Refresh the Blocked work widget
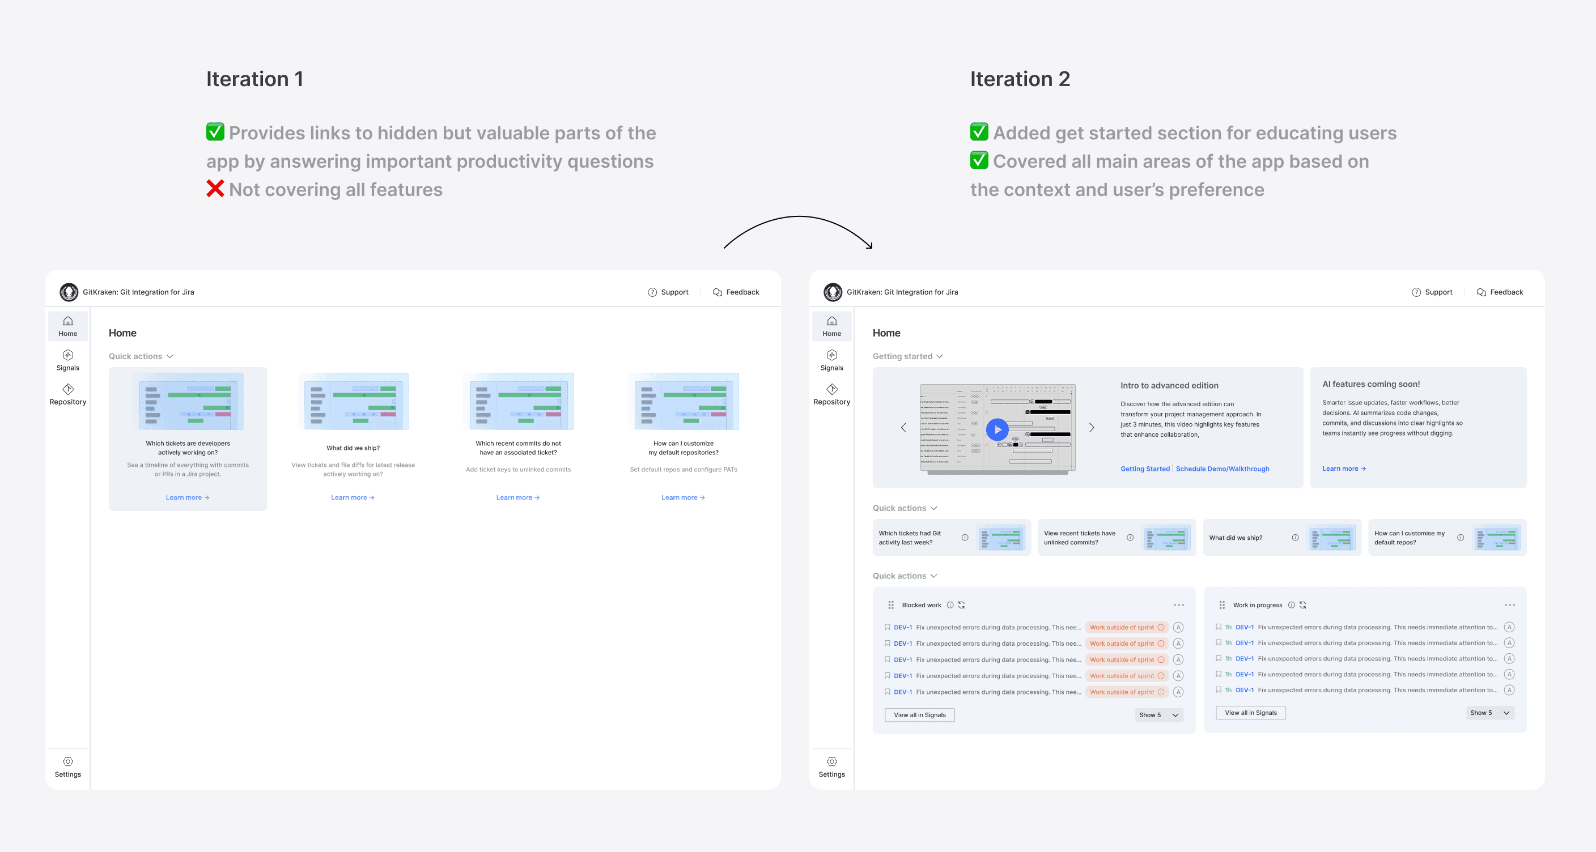The height and width of the screenshot is (852, 1596). click(962, 605)
